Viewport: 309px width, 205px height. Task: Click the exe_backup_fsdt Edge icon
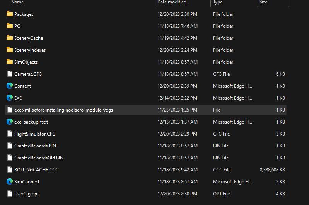pyautogui.click(x=10, y=122)
